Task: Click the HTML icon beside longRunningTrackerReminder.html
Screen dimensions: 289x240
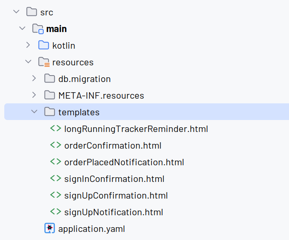Action: click(x=56, y=128)
